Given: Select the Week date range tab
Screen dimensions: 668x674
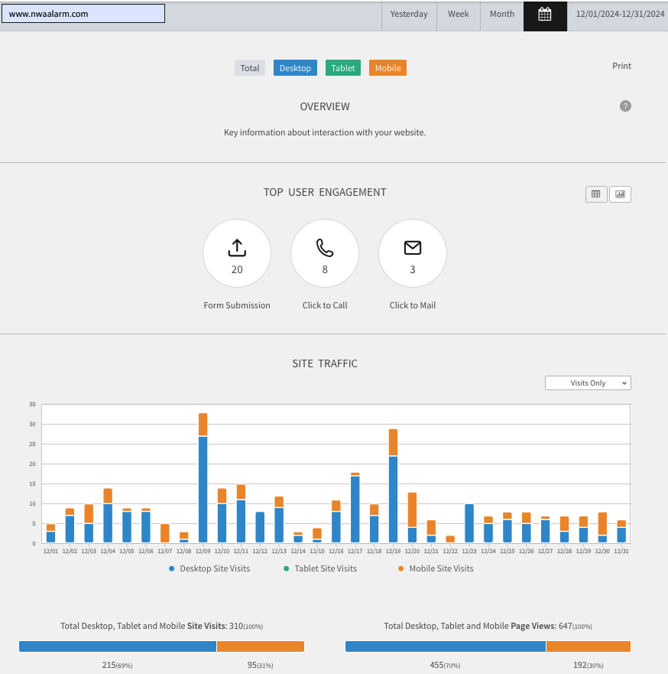Looking at the screenshot, I should (x=458, y=15).
